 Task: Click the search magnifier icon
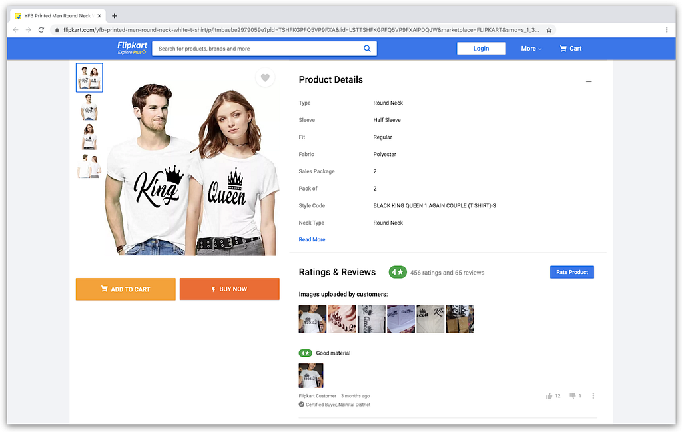click(367, 49)
